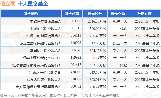Screen dimensions: 161x98
Task: Click the 基金代码 column header
Action: [x=72, y=14]
